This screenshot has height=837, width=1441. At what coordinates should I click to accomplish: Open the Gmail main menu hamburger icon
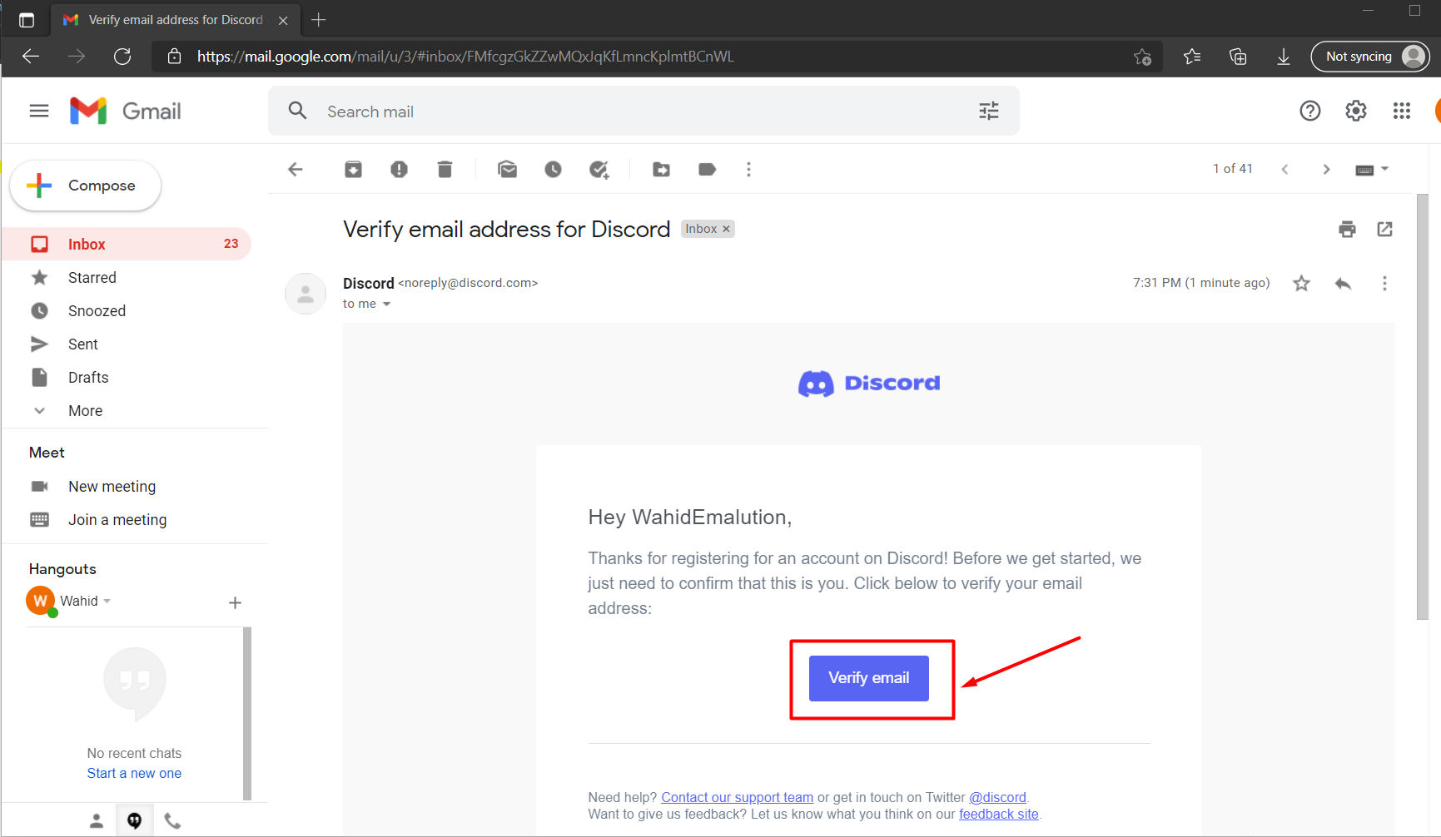coord(39,111)
